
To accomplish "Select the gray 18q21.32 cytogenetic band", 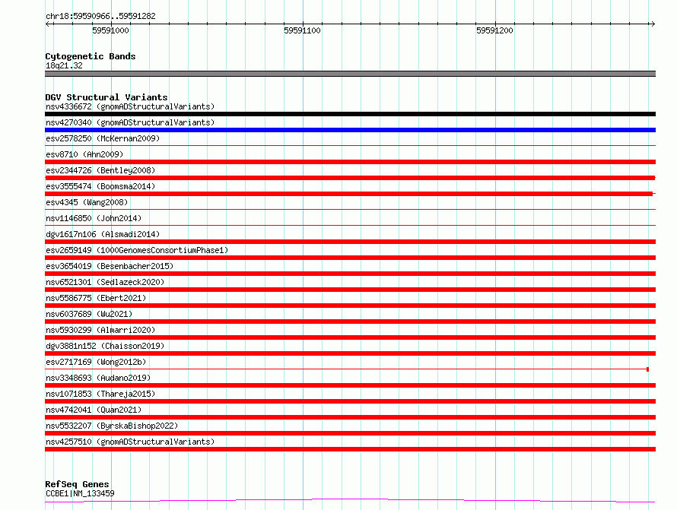I will [350, 74].
